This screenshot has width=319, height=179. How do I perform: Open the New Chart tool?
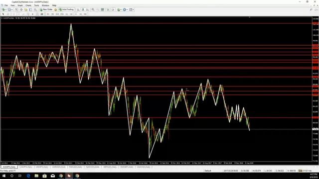3,9
